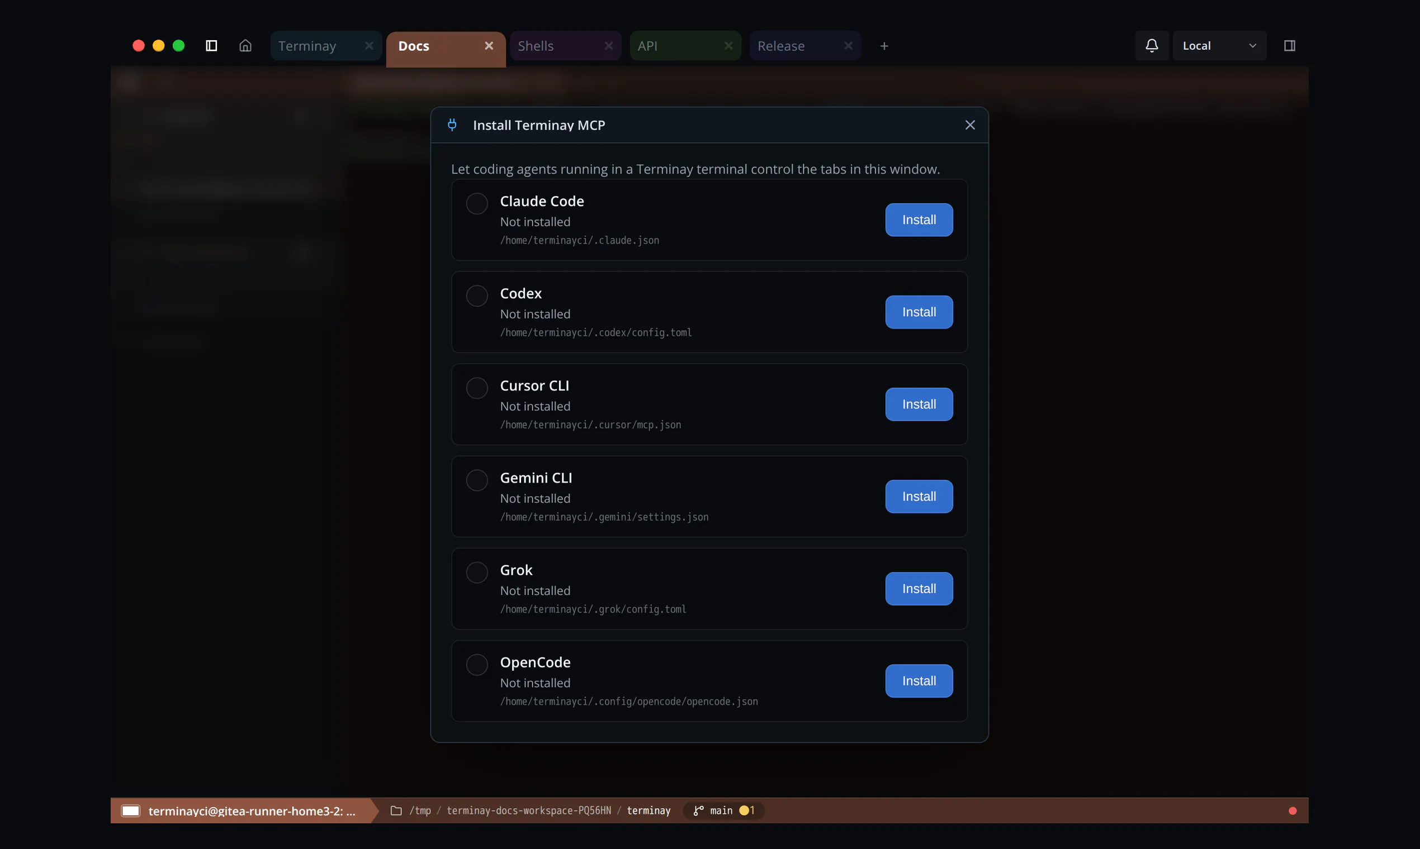
Task: Install MCP for Cursor CLI
Action: [x=919, y=404]
